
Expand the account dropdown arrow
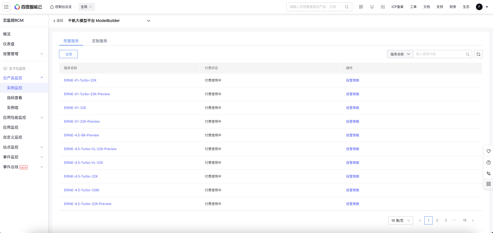pyautogui.click(x=487, y=7)
